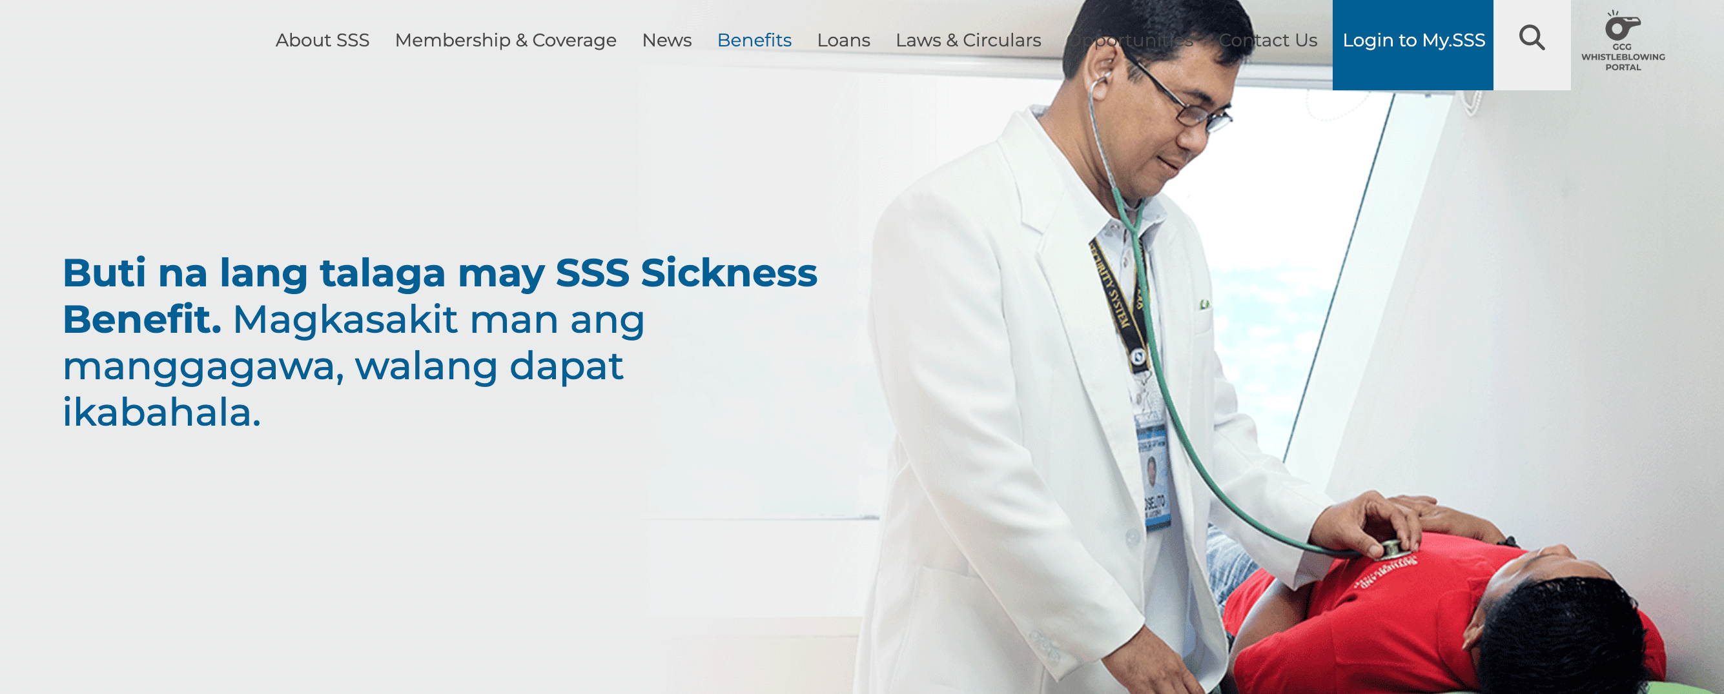The height and width of the screenshot is (694, 1724).
Task: Click the stethoscope chest piece on patient
Action: (x=1393, y=550)
